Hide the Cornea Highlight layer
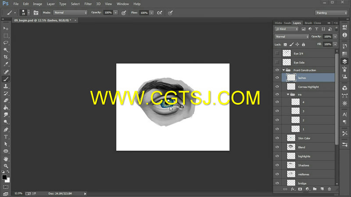The height and width of the screenshot is (197, 351). pos(277,87)
